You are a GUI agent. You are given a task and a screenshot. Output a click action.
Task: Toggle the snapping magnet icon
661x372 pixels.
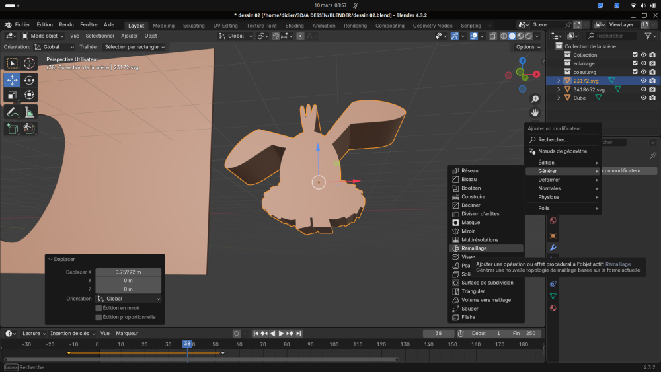coord(276,36)
